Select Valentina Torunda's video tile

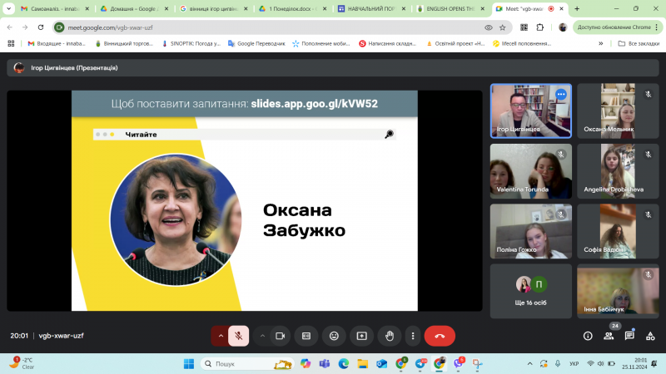pyautogui.click(x=531, y=171)
